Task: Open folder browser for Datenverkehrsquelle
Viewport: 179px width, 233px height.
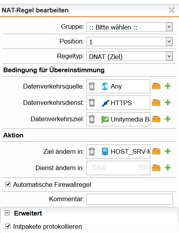Action: (x=156, y=86)
